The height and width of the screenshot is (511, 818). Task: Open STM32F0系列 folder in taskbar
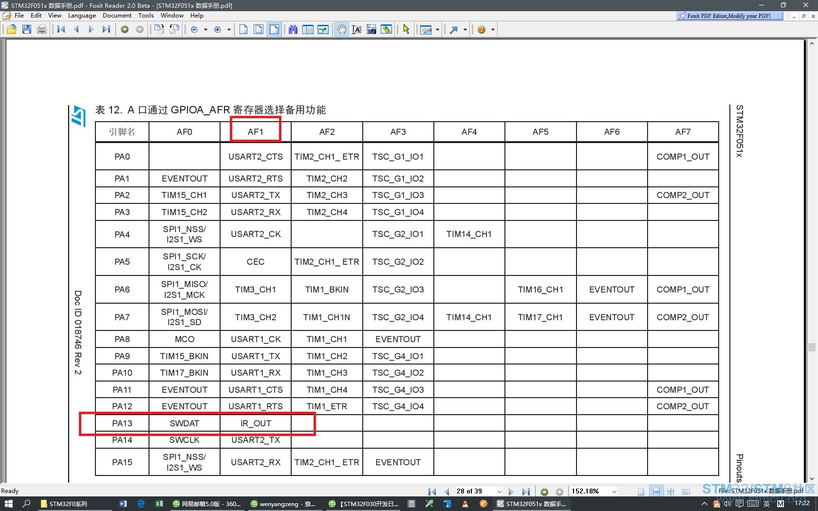(74, 504)
